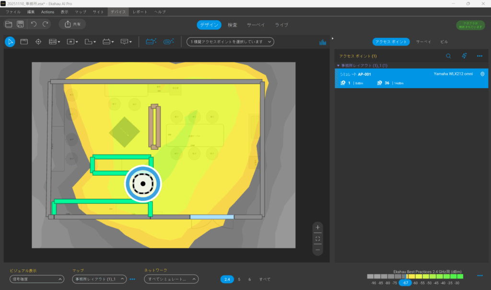This screenshot has height=290, width=491.
Task: Open the ビジュアル表示 信号強度 dropdown
Action: point(36,279)
